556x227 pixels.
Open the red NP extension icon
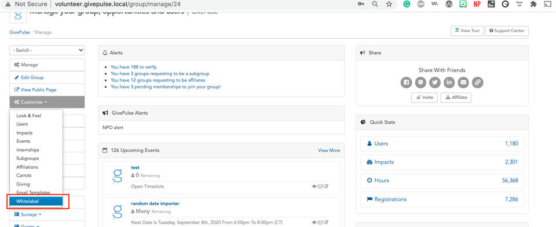click(477, 4)
